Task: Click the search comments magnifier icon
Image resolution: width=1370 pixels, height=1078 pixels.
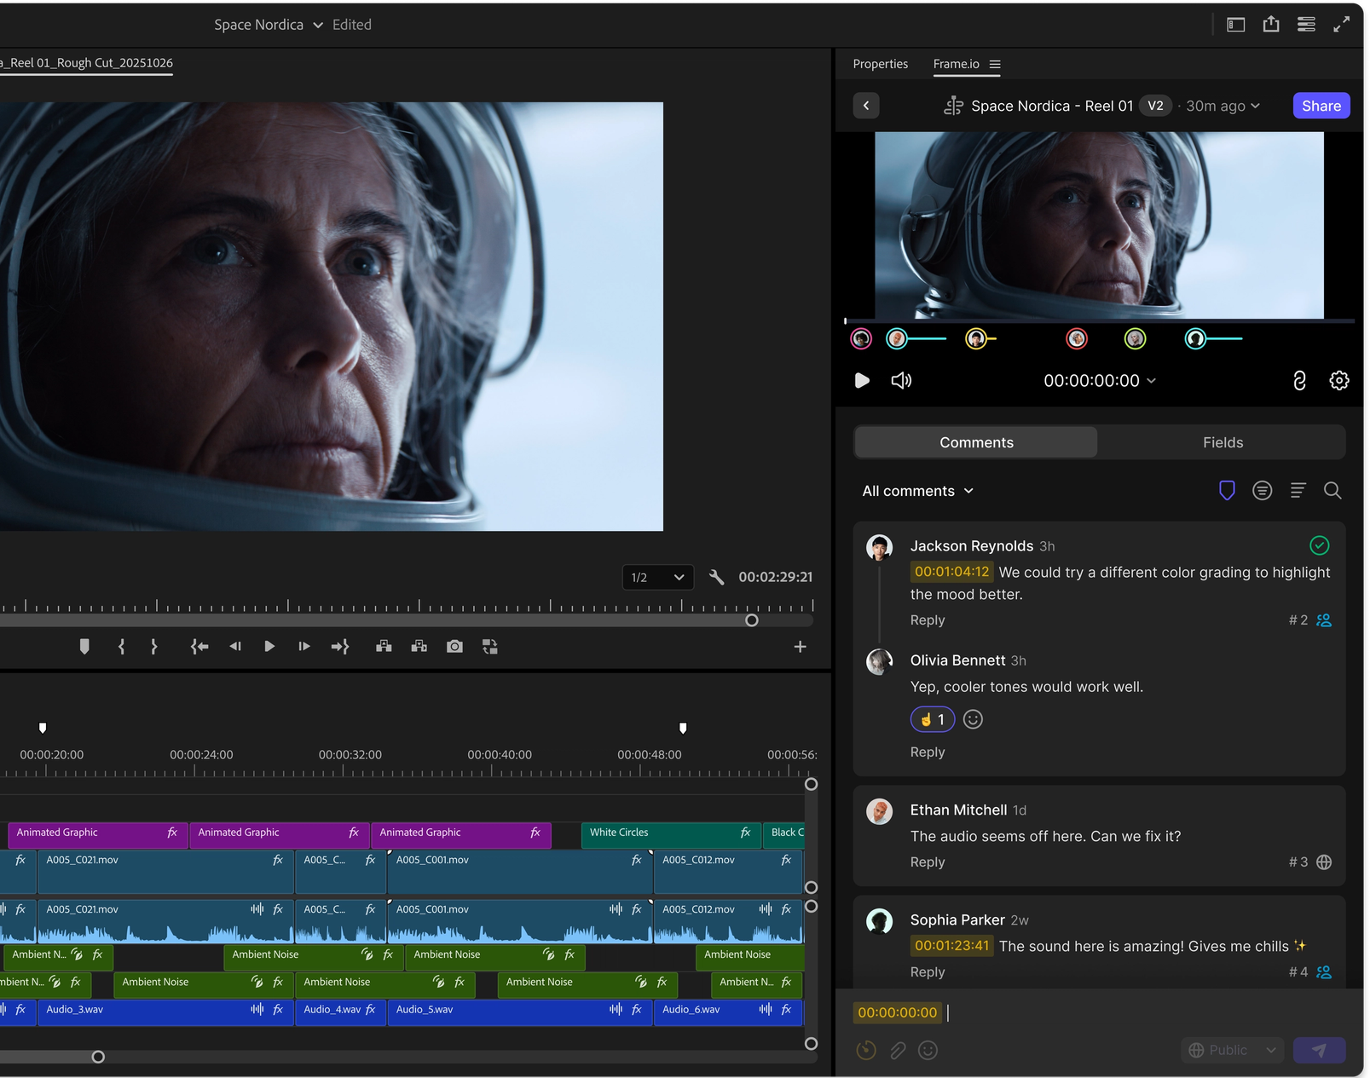Action: 1332,491
